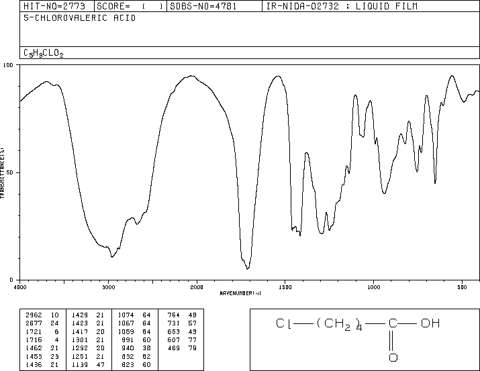The image size is (480, 371).
Task: Click the 1500 wavenumber axis label
Action: tap(285, 287)
